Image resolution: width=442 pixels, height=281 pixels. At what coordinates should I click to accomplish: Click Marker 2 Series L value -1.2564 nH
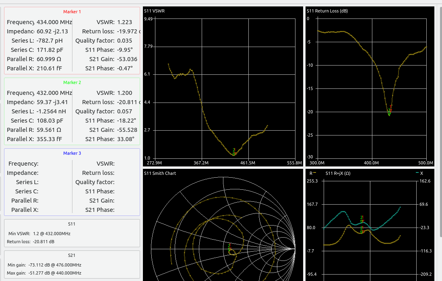click(x=51, y=111)
